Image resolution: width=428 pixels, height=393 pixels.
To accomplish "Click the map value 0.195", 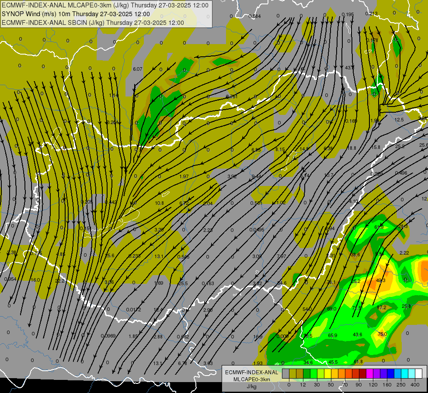I will point(348,14).
